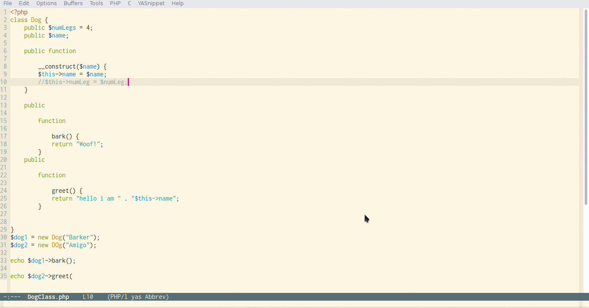Open the Buffers menu

click(x=73, y=3)
